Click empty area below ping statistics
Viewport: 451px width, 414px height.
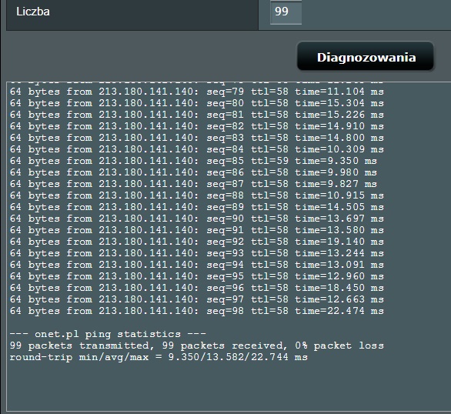pos(227,387)
